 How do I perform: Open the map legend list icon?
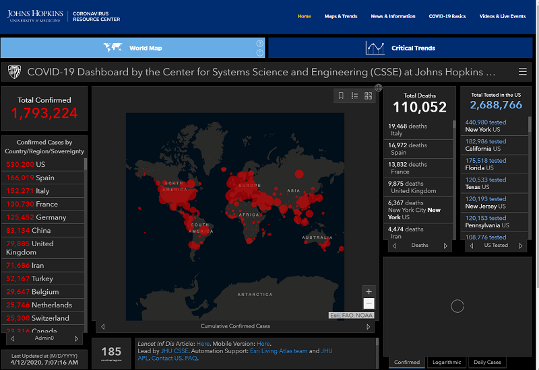click(x=355, y=96)
